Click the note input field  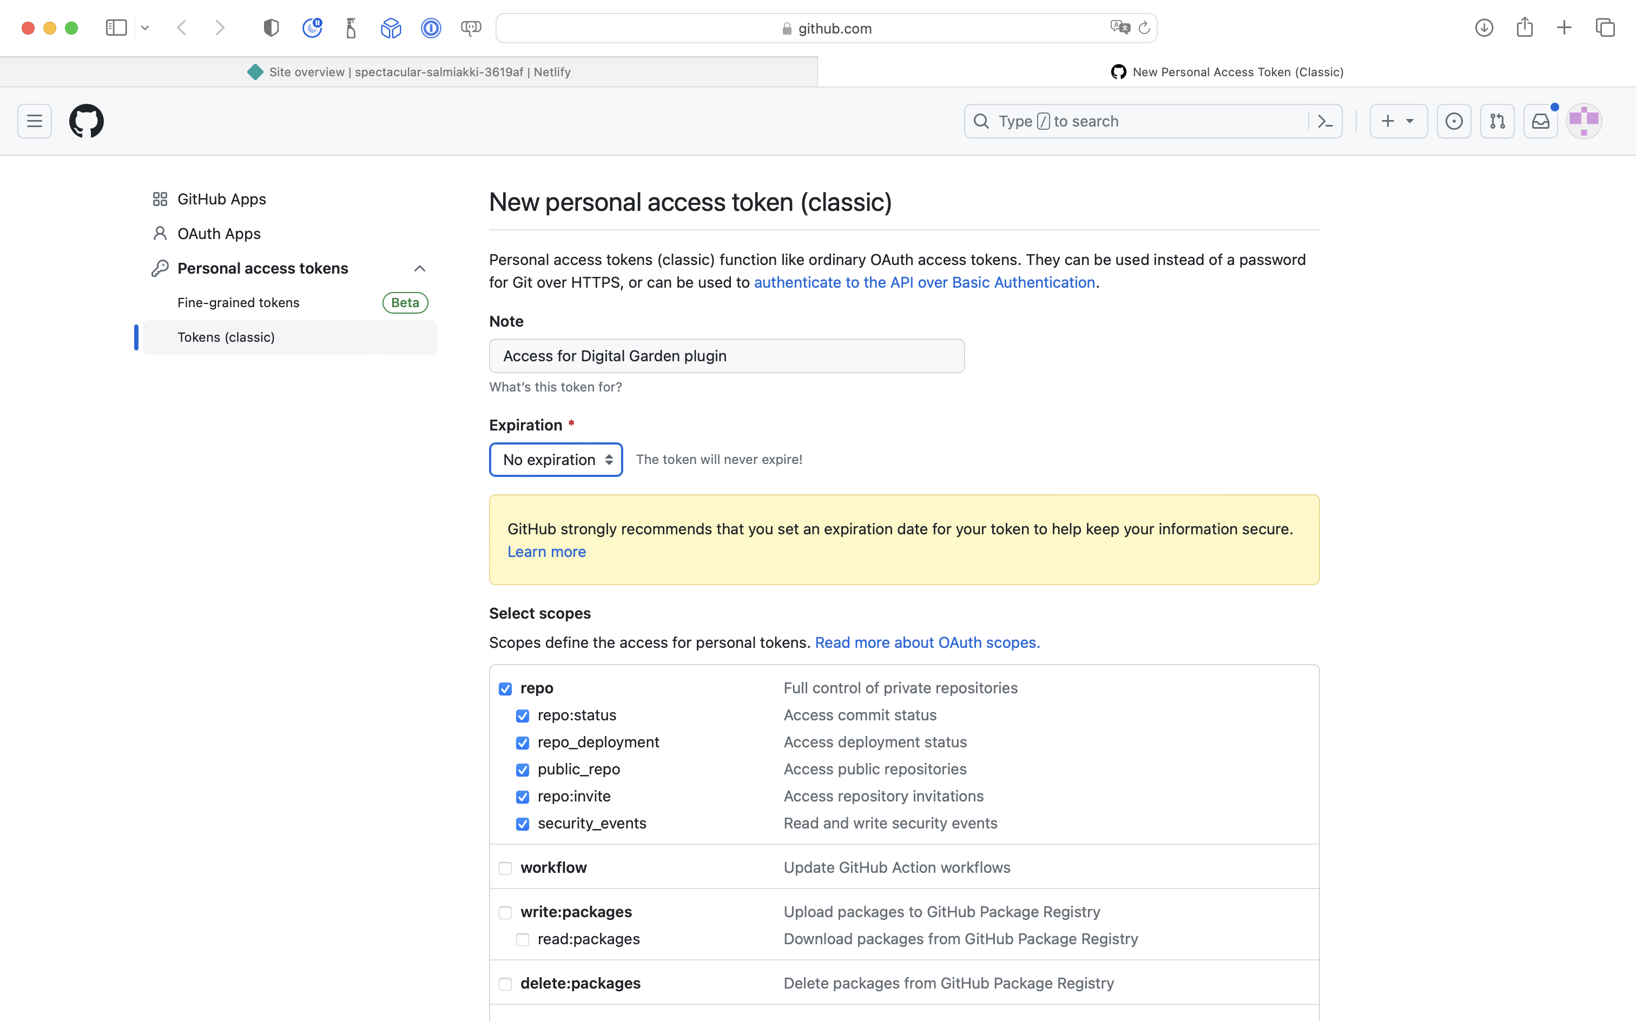point(727,355)
